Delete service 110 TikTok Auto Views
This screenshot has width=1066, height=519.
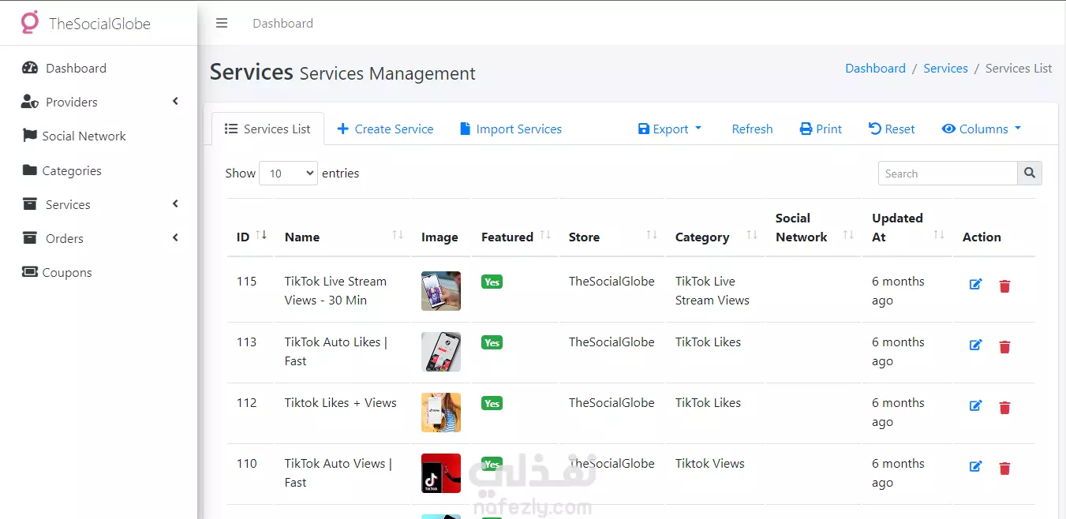pos(1004,468)
